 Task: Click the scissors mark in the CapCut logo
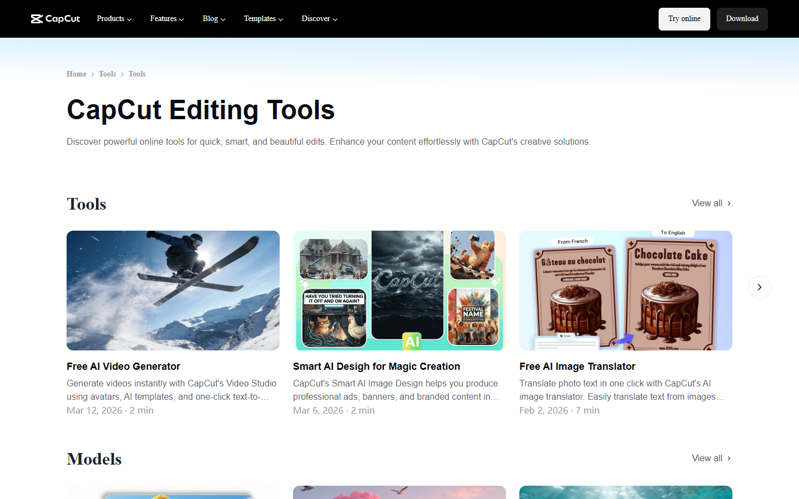[38, 18]
